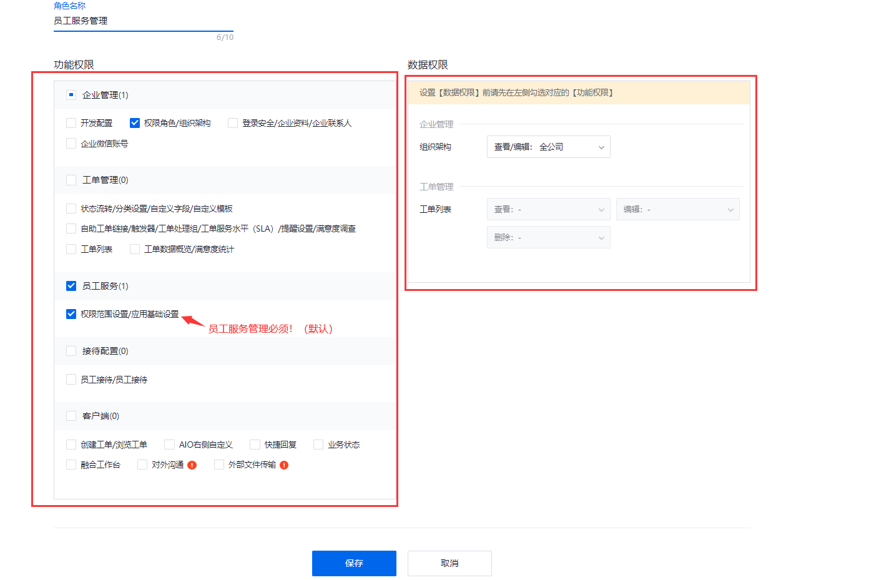Viewport: 874px width, 580px height.
Task: Click the 取消 button
Action: click(x=449, y=563)
